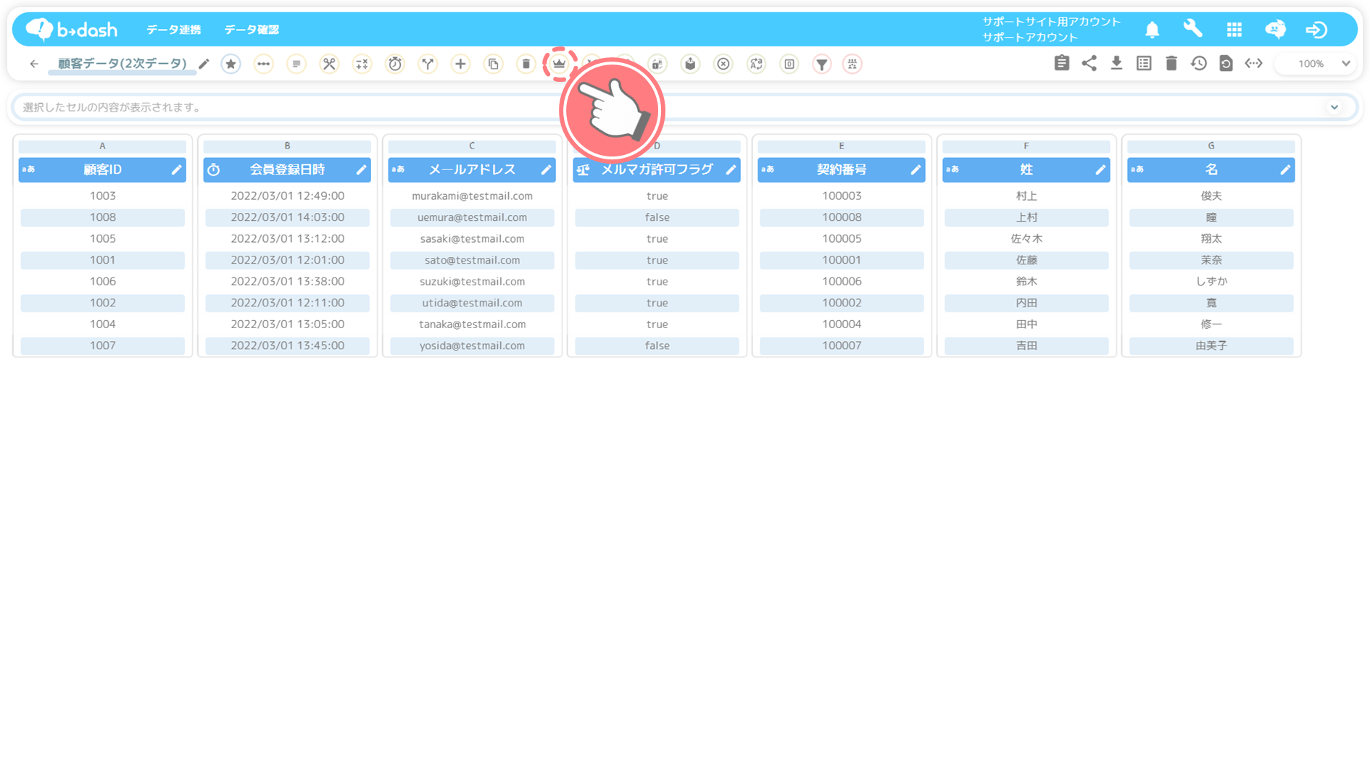The width and height of the screenshot is (1370, 770).
Task: Download the data with download icon
Action: (x=1117, y=63)
